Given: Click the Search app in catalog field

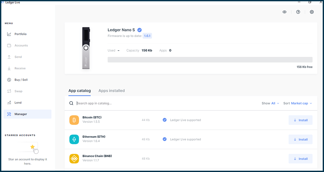Looking at the screenshot, I should [x=162, y=103].
